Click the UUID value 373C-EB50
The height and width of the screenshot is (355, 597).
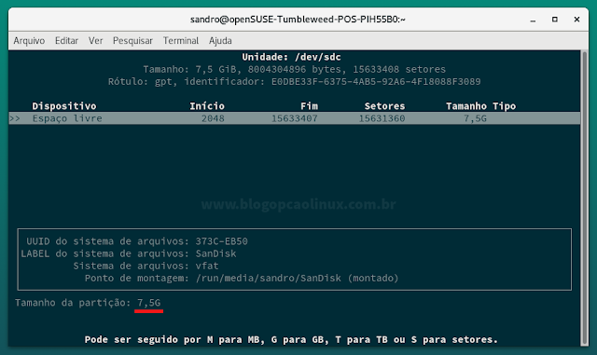222,241
